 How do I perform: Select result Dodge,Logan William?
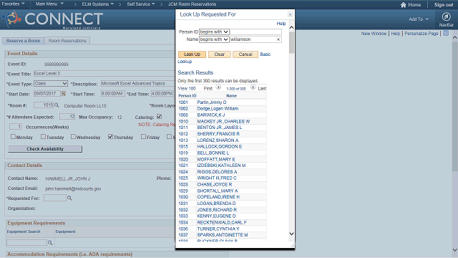coord(218,108)
